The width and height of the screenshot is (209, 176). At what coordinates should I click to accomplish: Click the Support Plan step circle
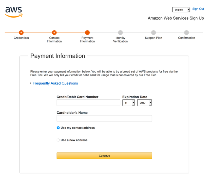click(x=154, y=33)
